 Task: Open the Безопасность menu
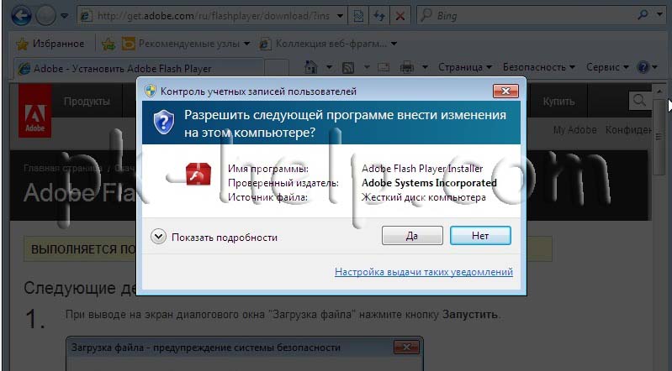[539, 67]
